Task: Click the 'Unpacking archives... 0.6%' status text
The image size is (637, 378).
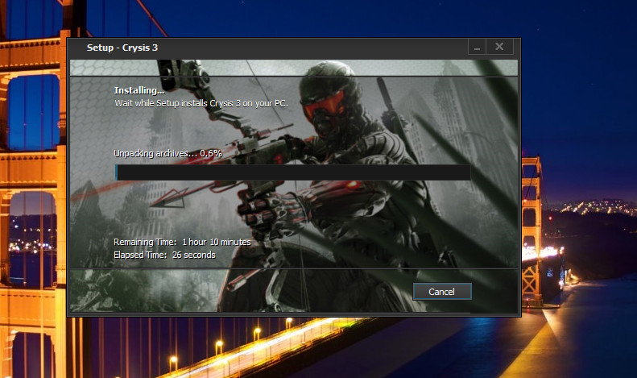Action: click(168, 153)
